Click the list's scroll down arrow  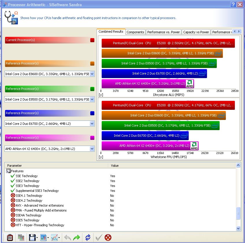pos(238,228)
